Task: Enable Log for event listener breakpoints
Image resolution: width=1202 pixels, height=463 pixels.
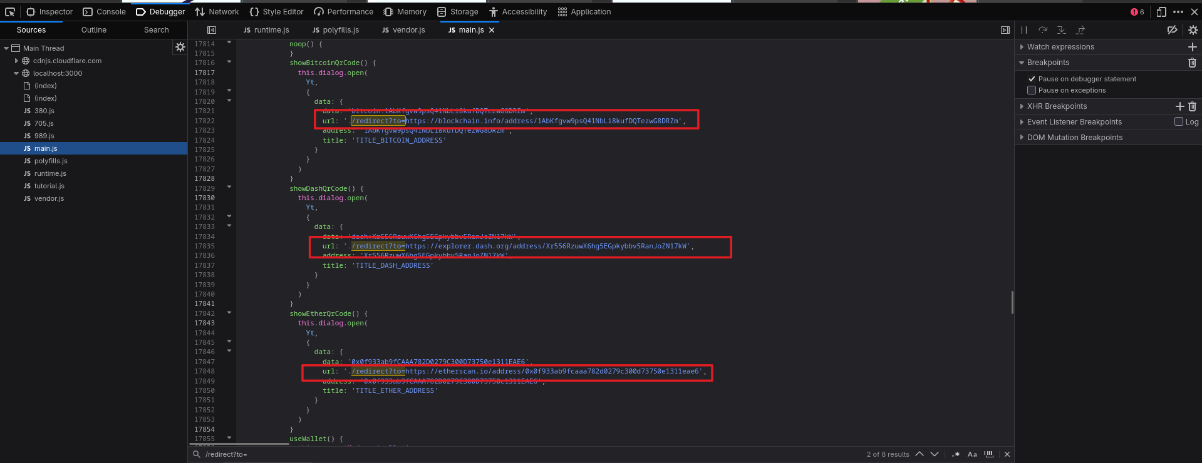Action: [x=1179, y=122]
